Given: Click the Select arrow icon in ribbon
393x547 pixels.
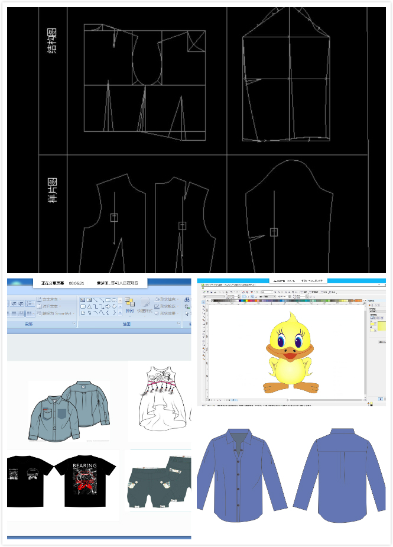Looking at the screenshot, I should [x=187, y=313].
